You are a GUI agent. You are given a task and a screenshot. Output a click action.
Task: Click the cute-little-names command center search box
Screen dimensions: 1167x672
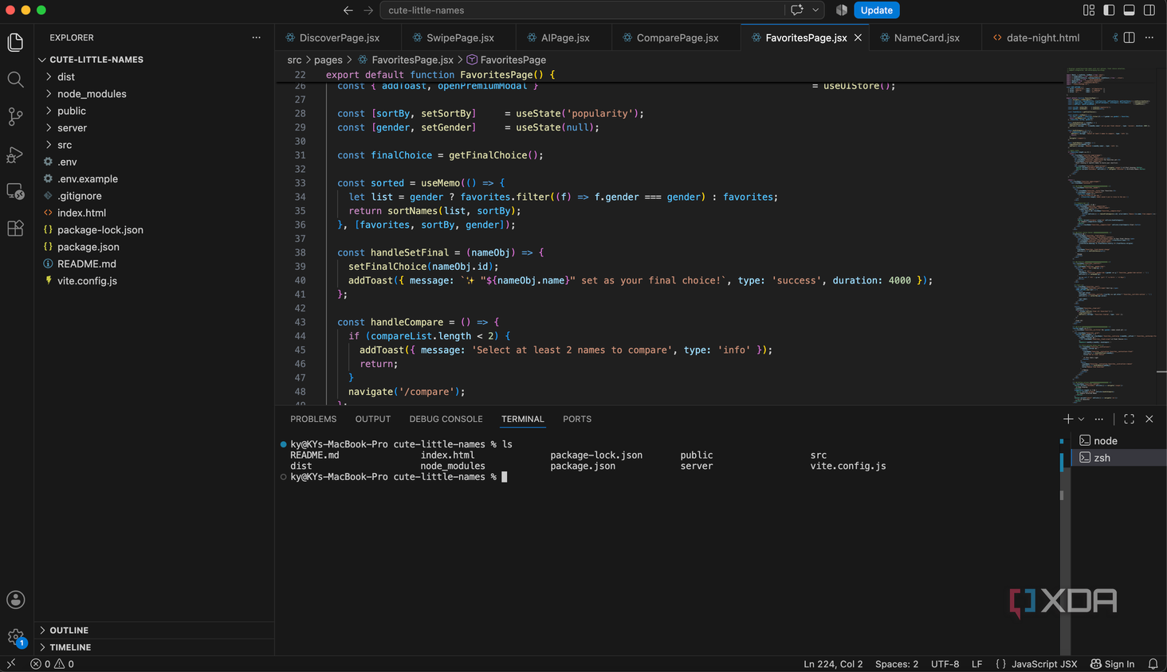tap(582, 10)
